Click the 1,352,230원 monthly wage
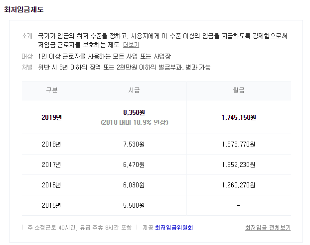 238,164
